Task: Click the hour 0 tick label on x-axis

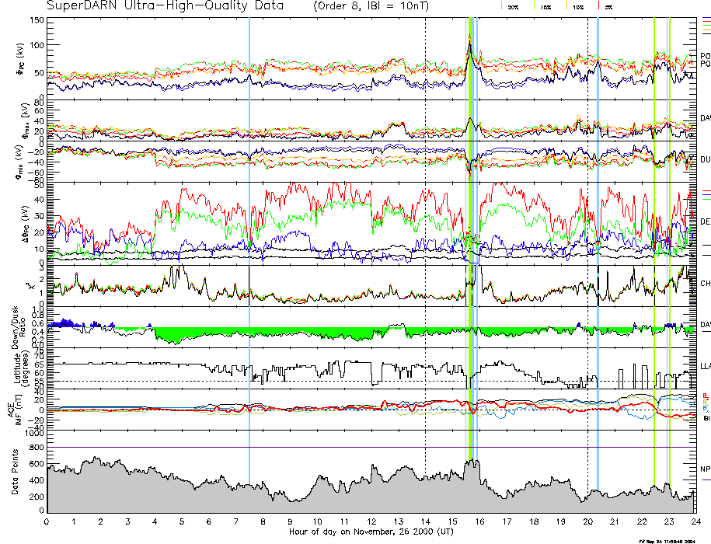Action: pyautogui.click(x=47, y=522)
